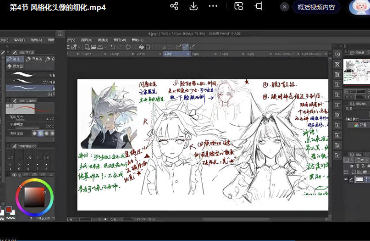Select the red main color swatch
Viewport: 370px width, 241px height.
(9, 209)
